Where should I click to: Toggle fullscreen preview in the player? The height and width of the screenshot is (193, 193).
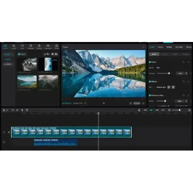tap(143, 103)
